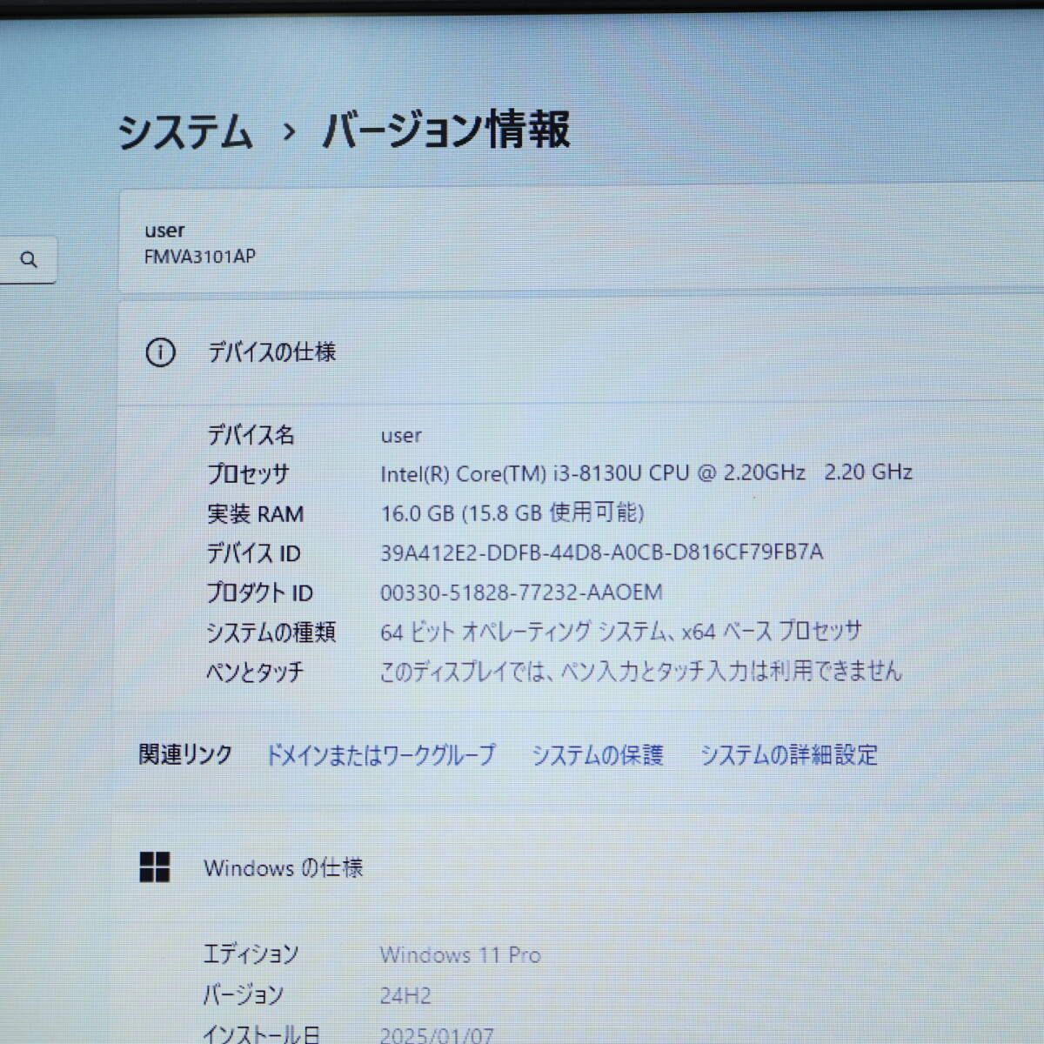Screen dimensions: 1044x1044
Task: Click the 実装 RAM label
Action: (x=255, y=513)
